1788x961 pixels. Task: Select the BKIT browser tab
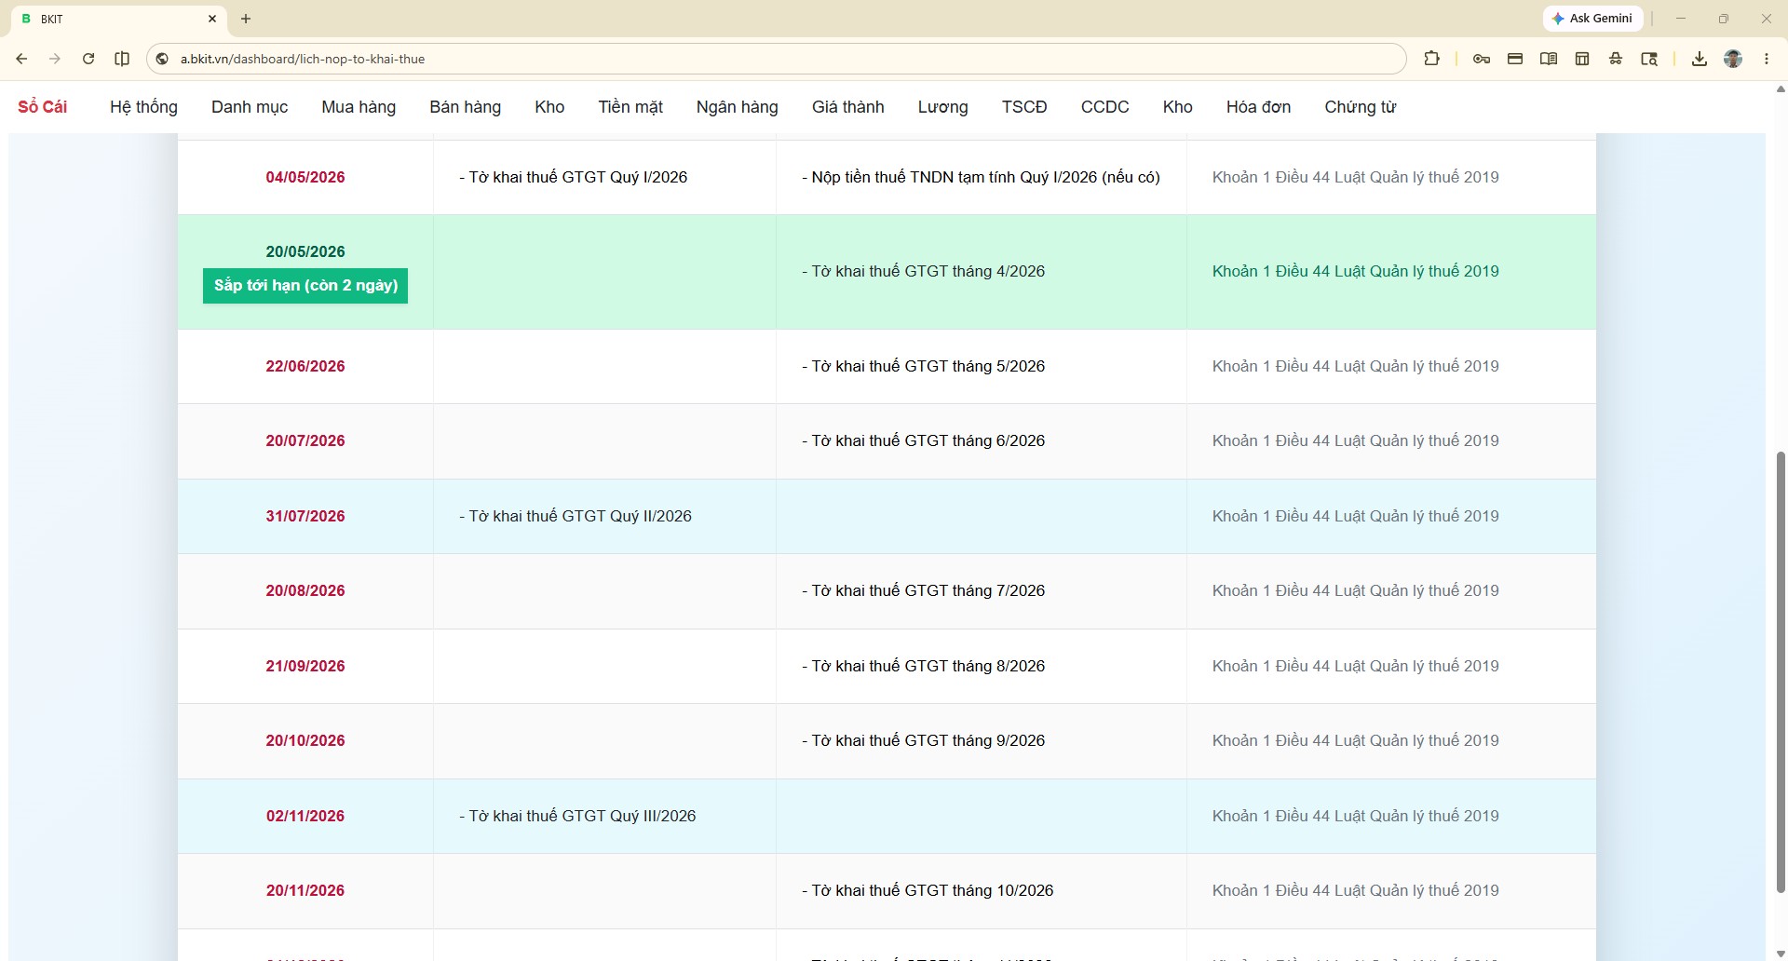pyautogui.click(x=116, y=19)
